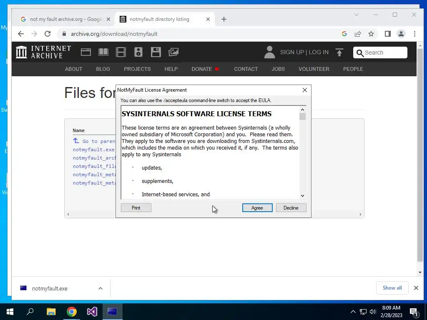This screenshot has height=320, width=427.
Task: Open the VOLUNTEER menu item
Action: (x=314, y=69)
